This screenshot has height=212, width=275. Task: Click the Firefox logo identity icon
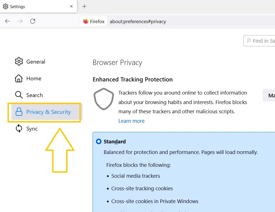[x=86, y=21]
